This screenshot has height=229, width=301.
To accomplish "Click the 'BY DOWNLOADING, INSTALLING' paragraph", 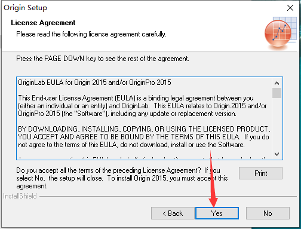I will (144, 137).
